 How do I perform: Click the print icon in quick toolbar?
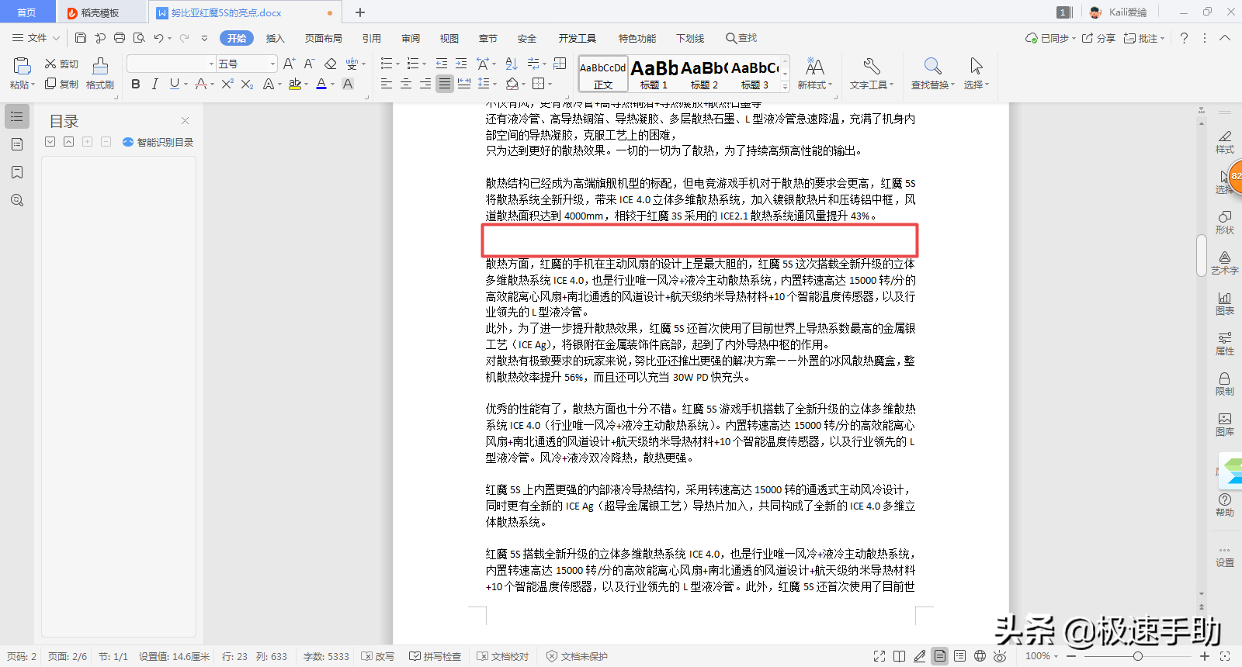120,38
